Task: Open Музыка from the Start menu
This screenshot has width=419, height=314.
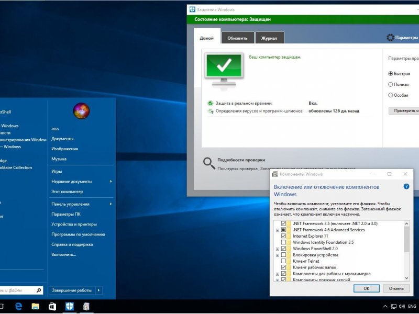Action: [x=59, y=159]
